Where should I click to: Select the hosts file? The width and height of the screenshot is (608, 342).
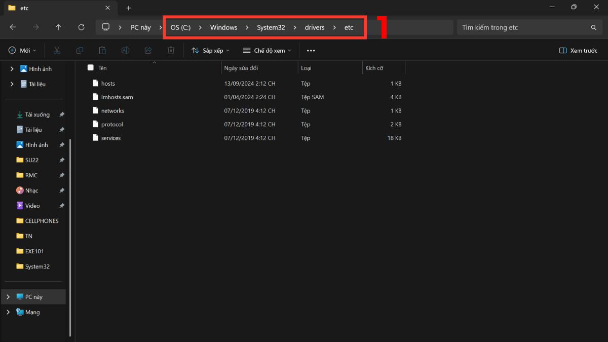[x=108, y=84]
